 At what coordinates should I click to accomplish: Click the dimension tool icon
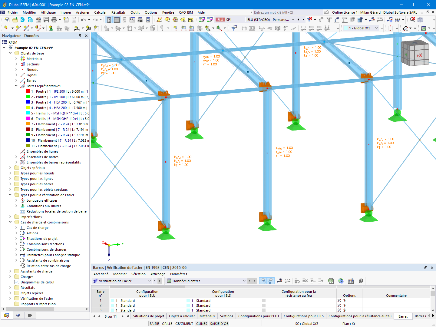(77, 28)
